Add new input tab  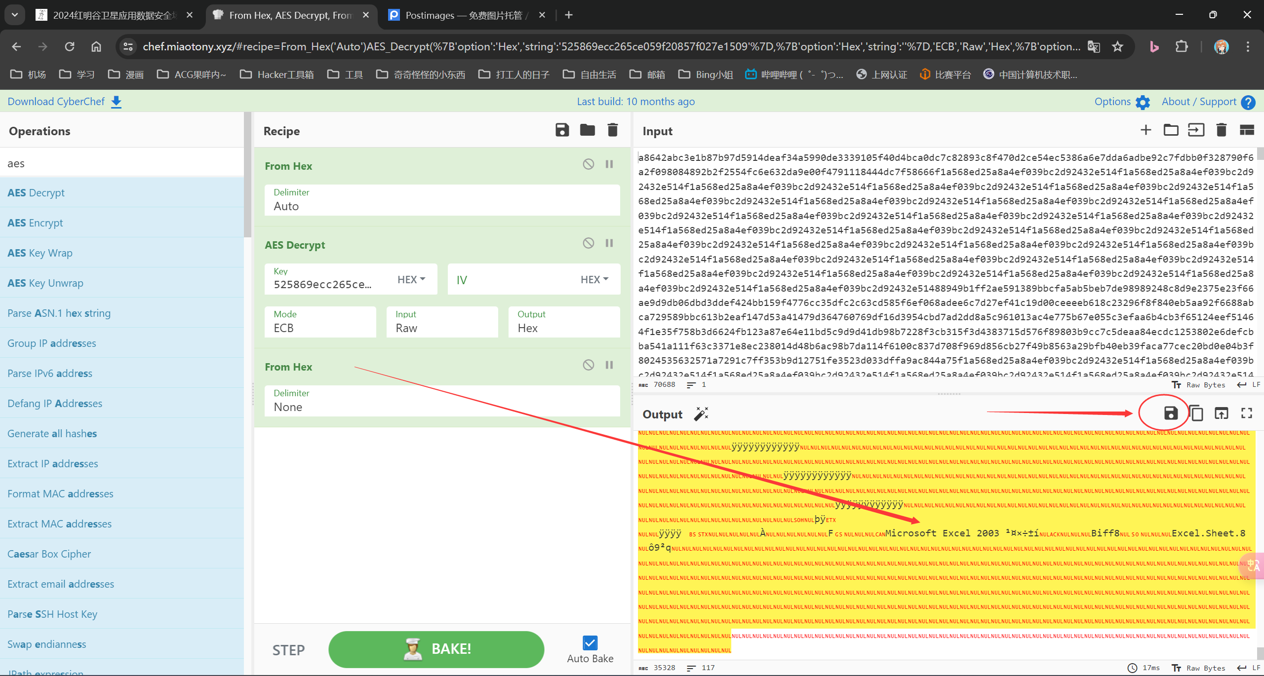pyautogui.click(x=1145, y=130)
